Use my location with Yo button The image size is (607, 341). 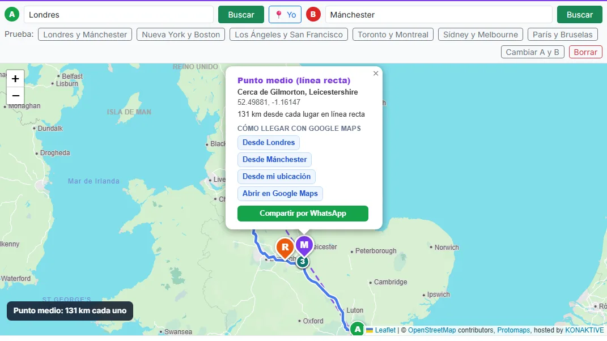point(285,15)
